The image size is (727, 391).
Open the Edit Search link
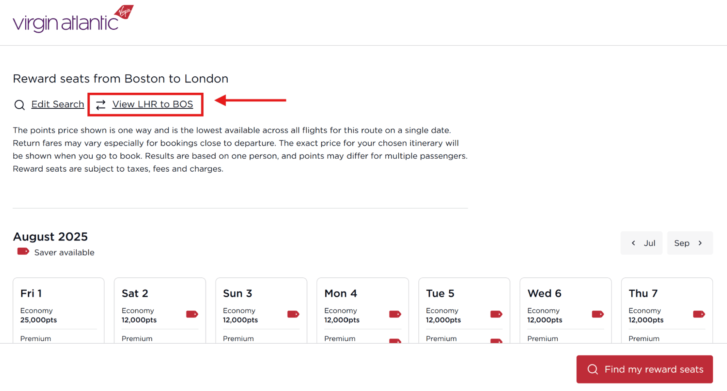[57, 104]
